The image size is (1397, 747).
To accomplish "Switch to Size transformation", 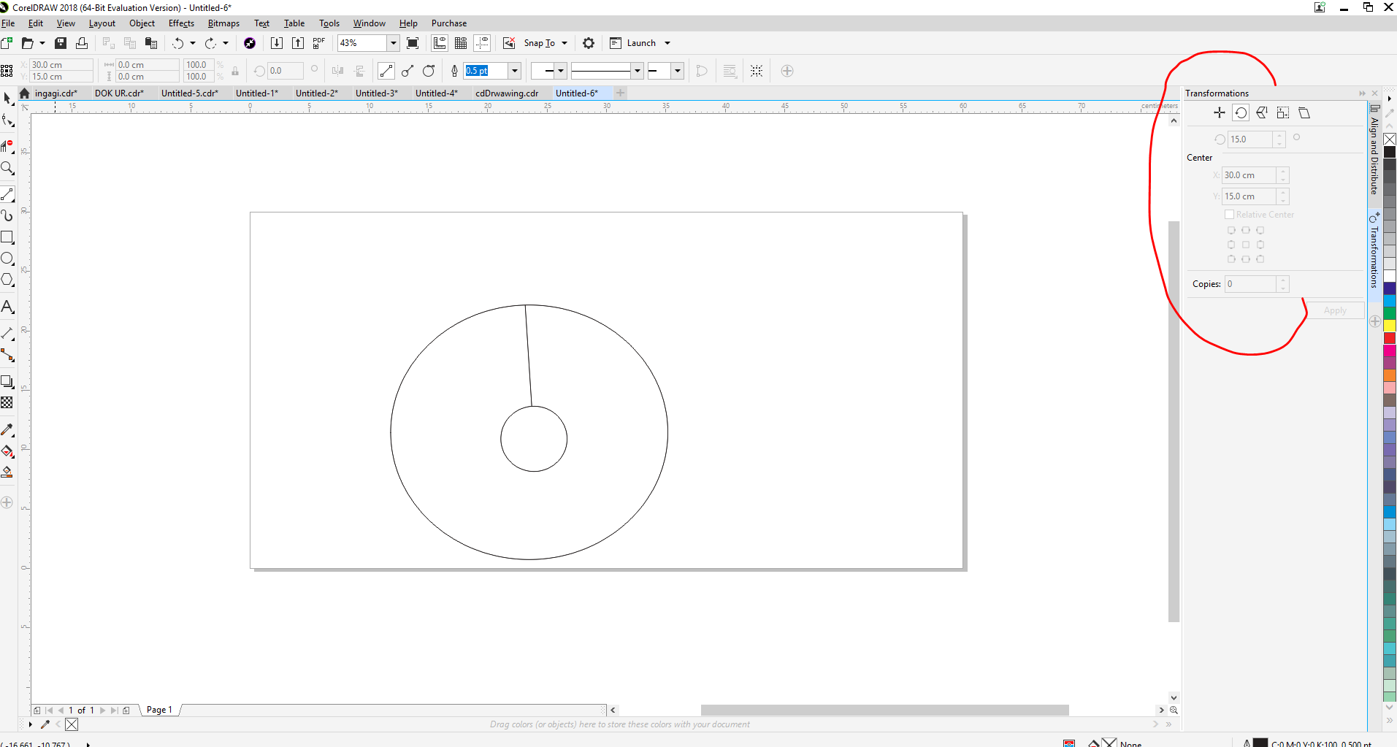I will click(1283, 112).
